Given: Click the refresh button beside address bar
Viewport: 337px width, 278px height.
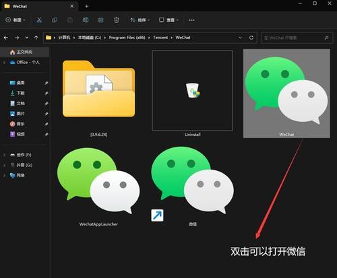Looking at the screenshot, I should (x=251, y=38).
